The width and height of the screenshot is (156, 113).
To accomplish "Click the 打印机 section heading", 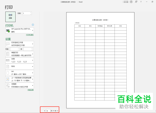I will coord(9,26).
